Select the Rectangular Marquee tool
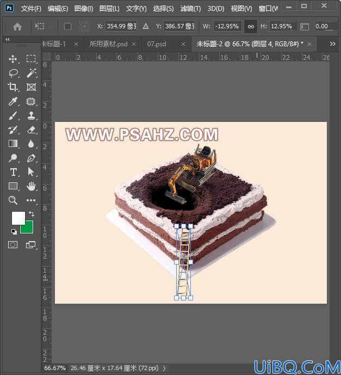Image resolution: width=341 pixels, height=375 pixels. (x=31, y=59)
